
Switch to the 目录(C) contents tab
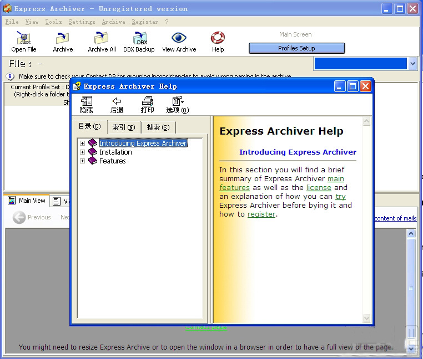(x=89, y=126)
